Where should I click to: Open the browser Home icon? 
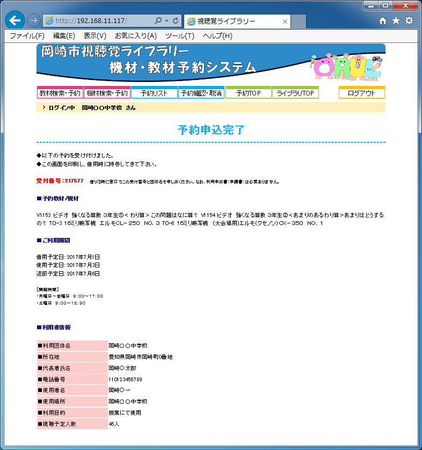tap(382, 21)
